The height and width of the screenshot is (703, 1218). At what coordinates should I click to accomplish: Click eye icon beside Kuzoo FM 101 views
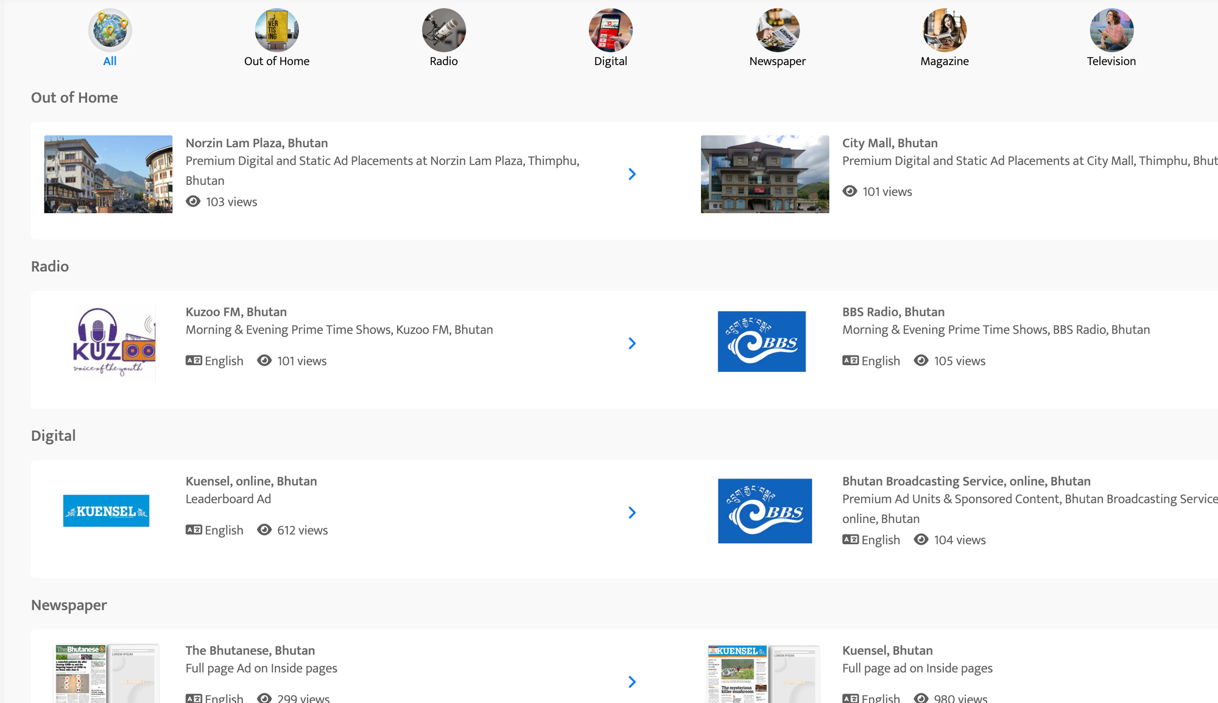264,360
